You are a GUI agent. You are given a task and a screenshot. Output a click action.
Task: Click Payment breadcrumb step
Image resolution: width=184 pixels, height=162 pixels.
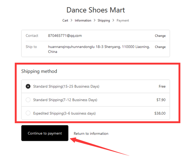coord(123,20)
